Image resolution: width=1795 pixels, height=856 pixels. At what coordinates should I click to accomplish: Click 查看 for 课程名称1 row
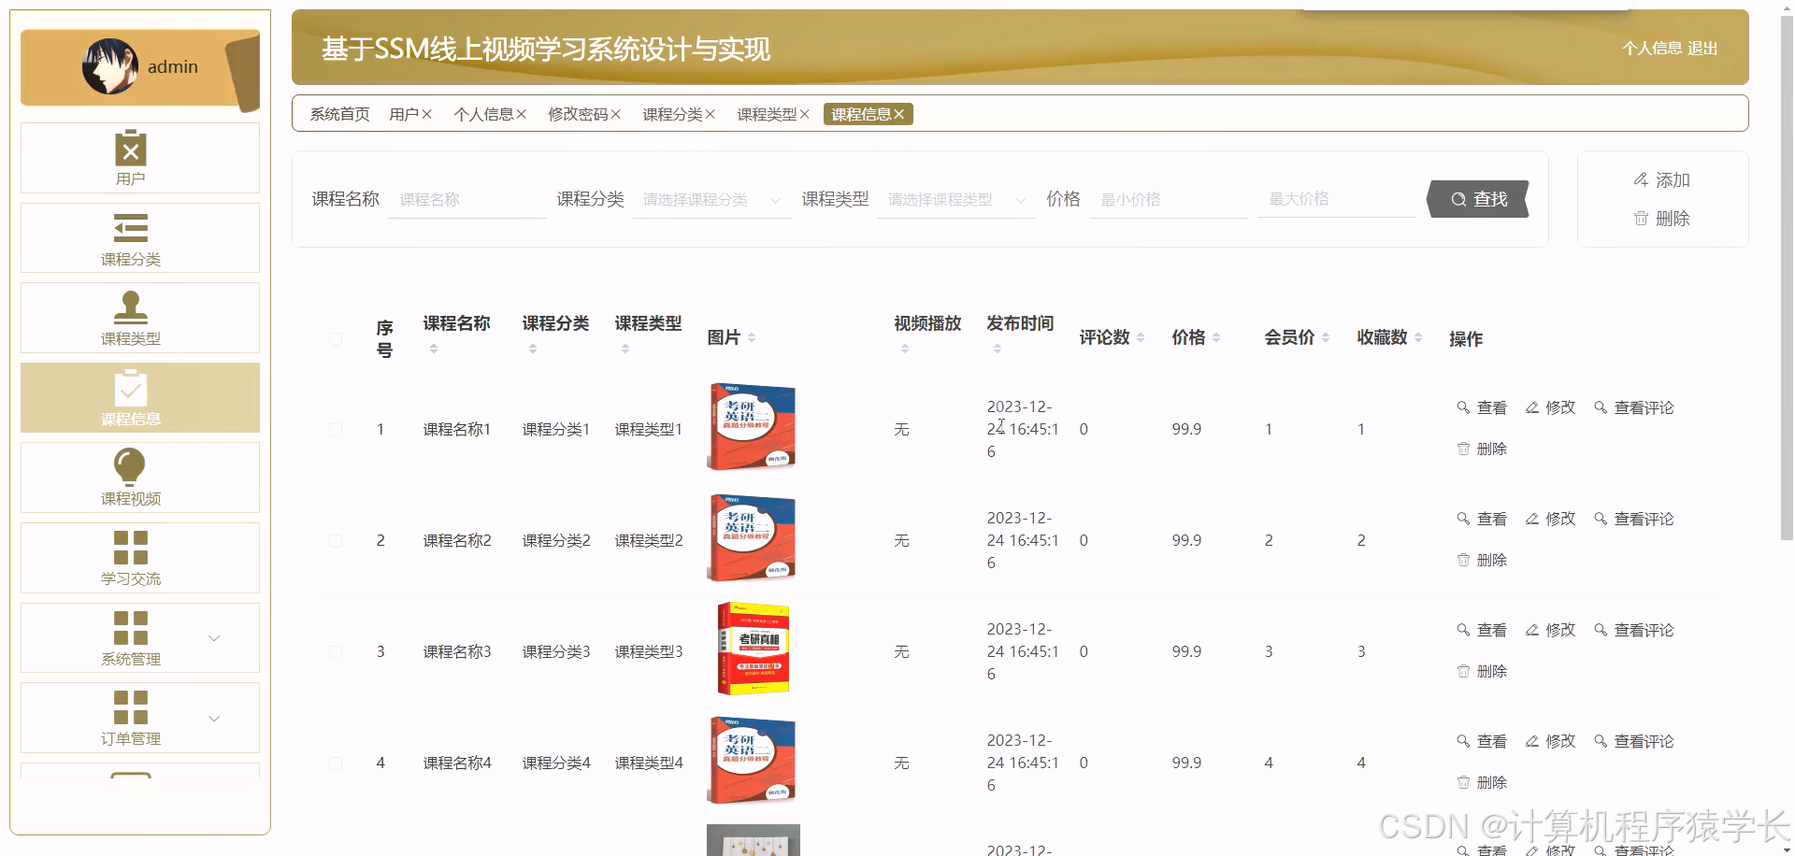[x=1482, y=407]
